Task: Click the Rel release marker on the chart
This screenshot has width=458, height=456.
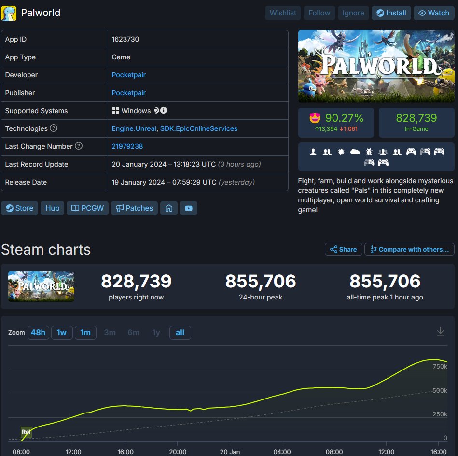Action: pos(26,432)
